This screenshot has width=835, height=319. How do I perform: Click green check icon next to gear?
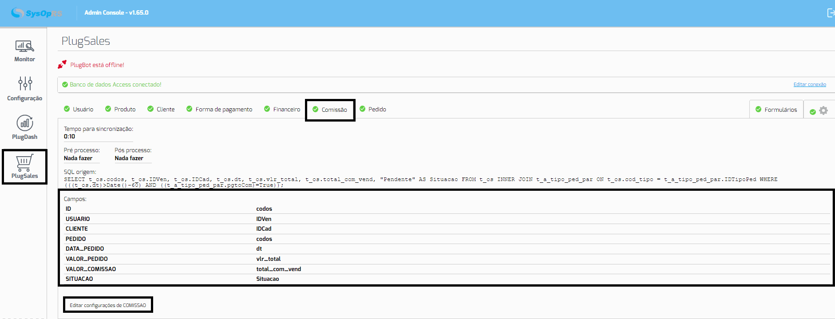click(812, 112)
